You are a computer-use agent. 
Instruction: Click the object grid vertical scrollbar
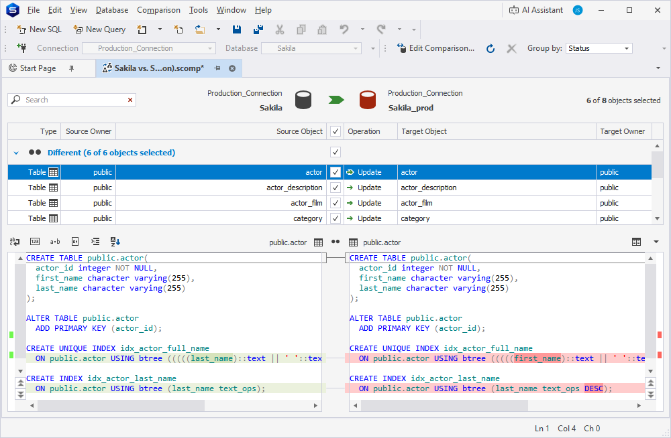(x=658, y=164)
